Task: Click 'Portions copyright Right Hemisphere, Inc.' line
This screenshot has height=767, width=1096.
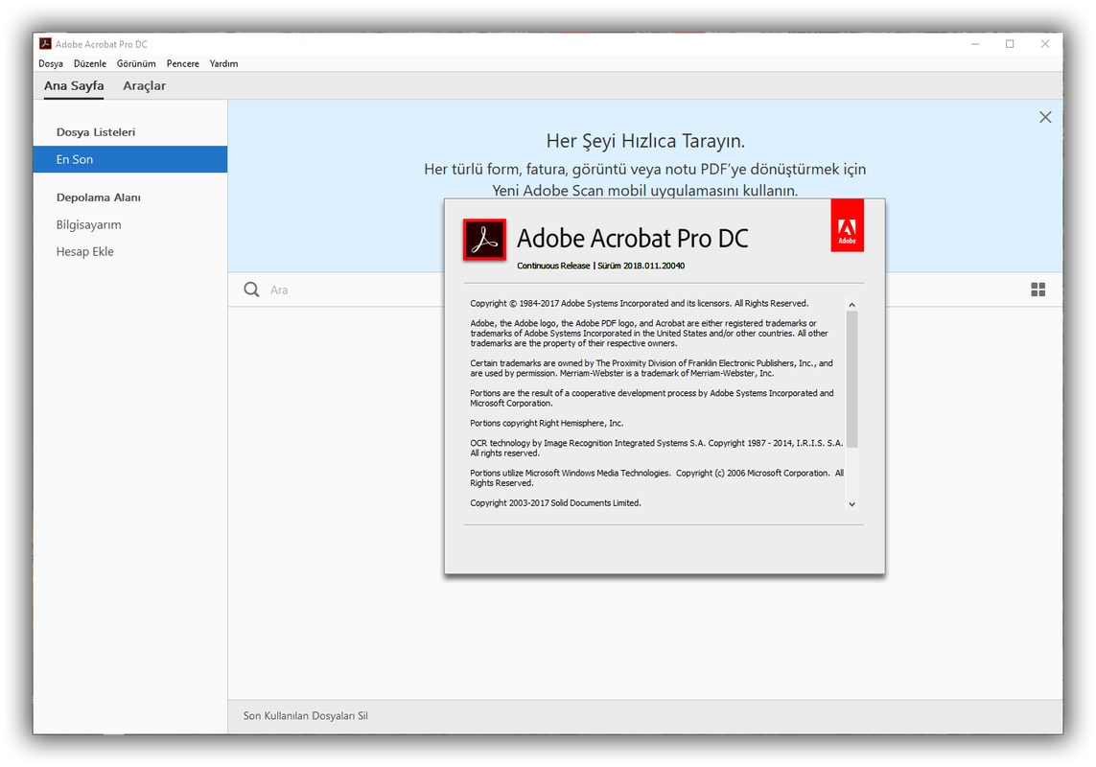Action: point(547,424)
